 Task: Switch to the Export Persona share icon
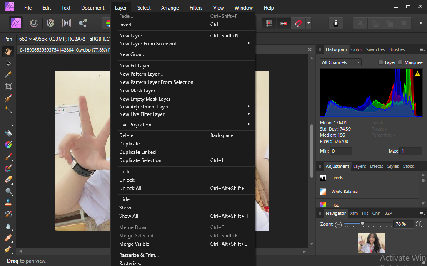tap(83, 23)
